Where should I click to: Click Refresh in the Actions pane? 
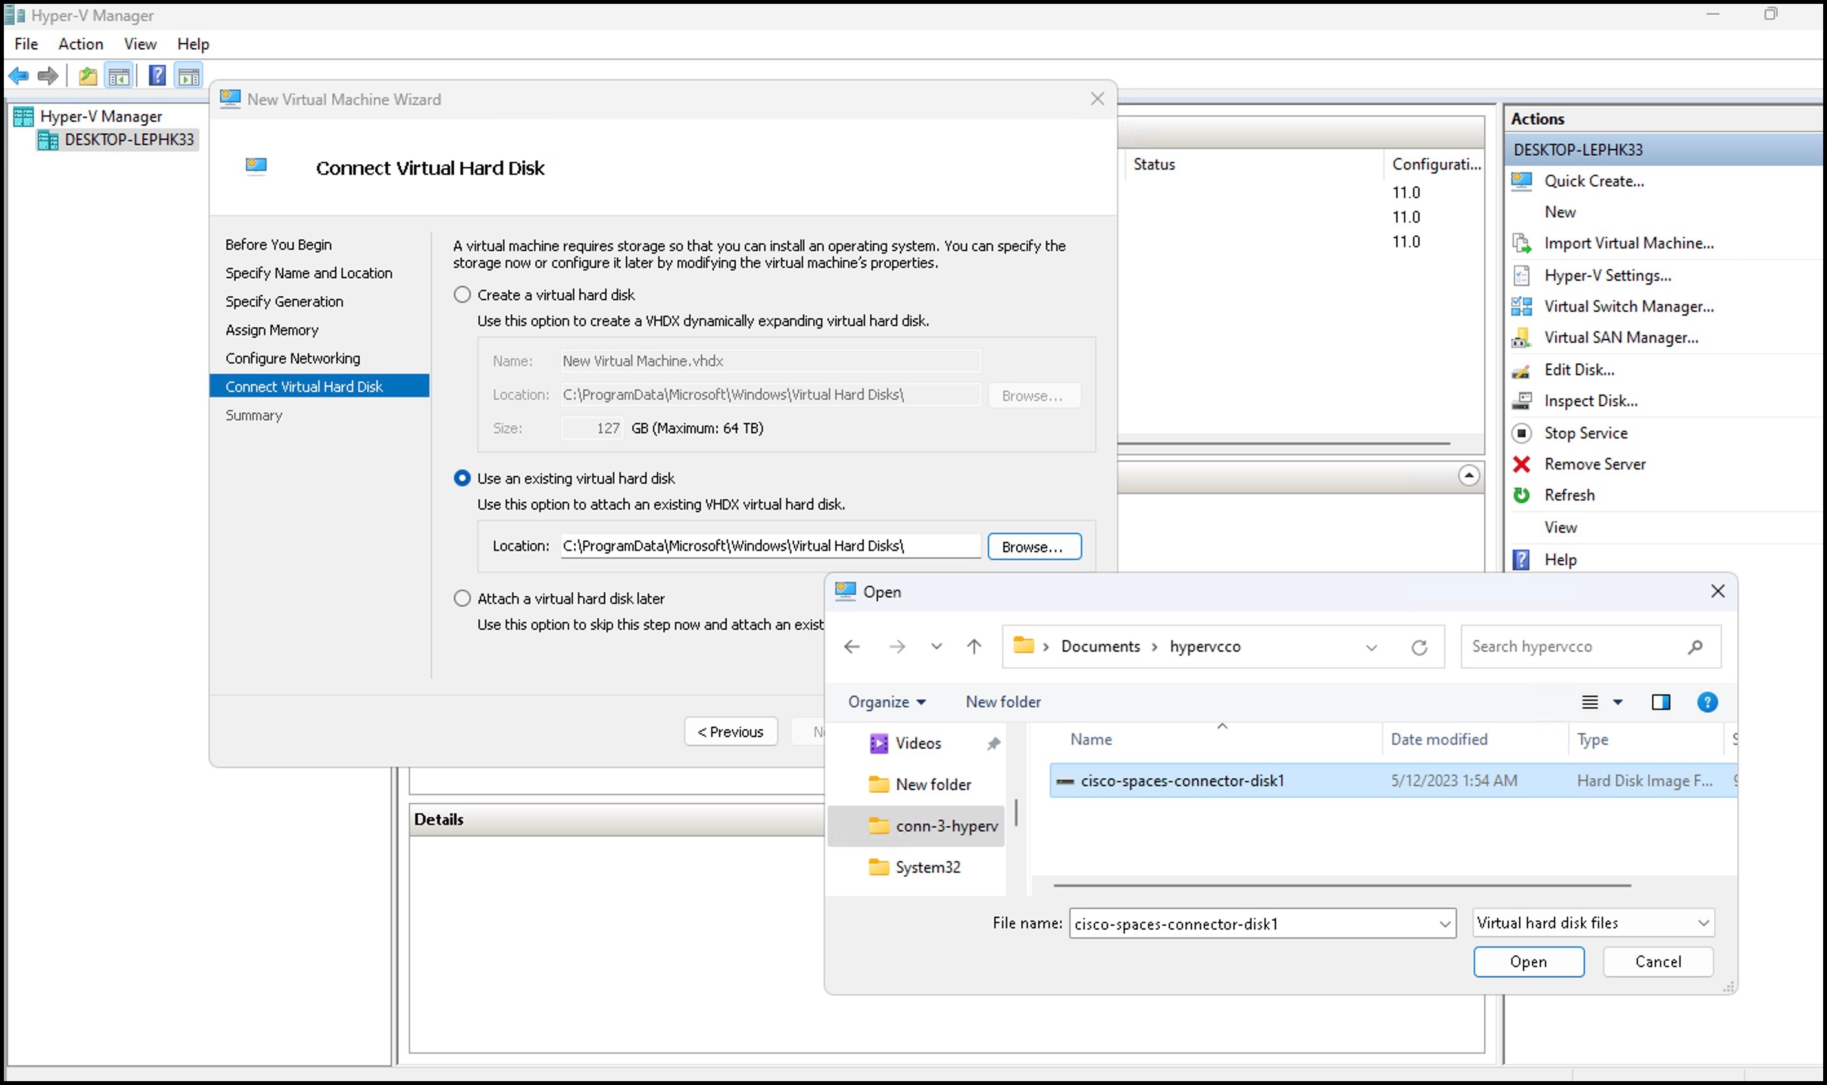1571,495
